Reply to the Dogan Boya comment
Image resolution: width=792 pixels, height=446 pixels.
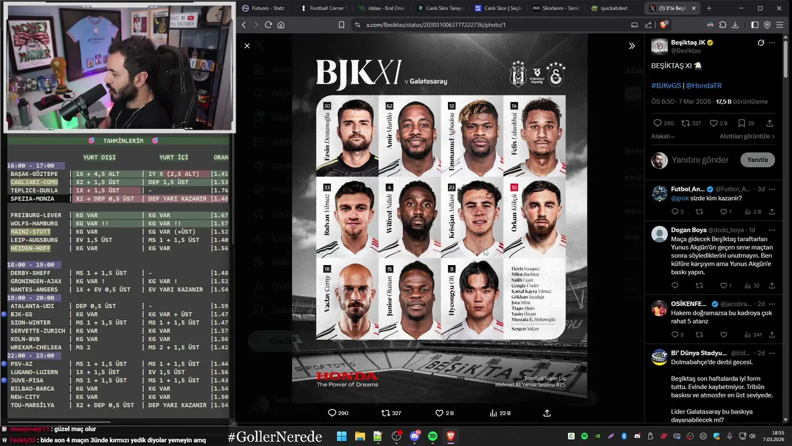tap(675, 286)
